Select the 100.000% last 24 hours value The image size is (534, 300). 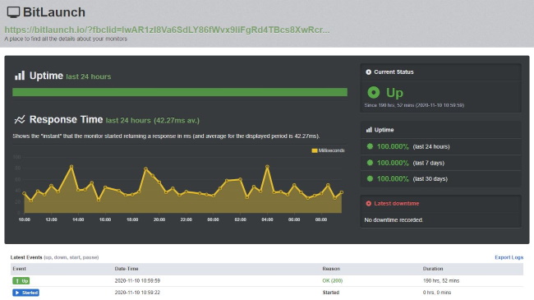393,146
